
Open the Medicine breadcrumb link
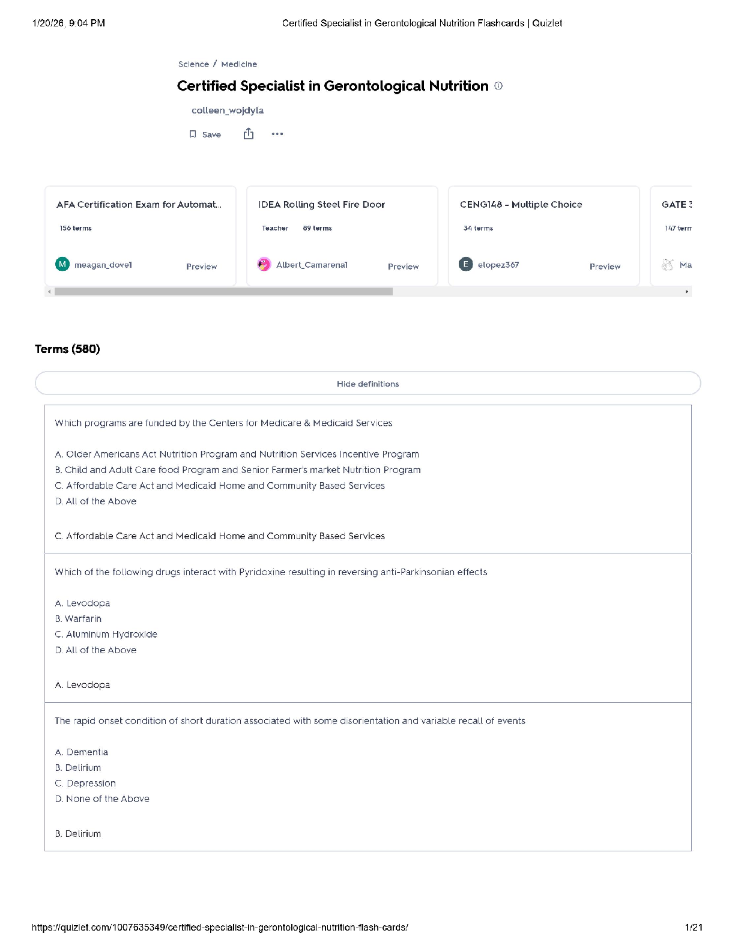[239, 64]
